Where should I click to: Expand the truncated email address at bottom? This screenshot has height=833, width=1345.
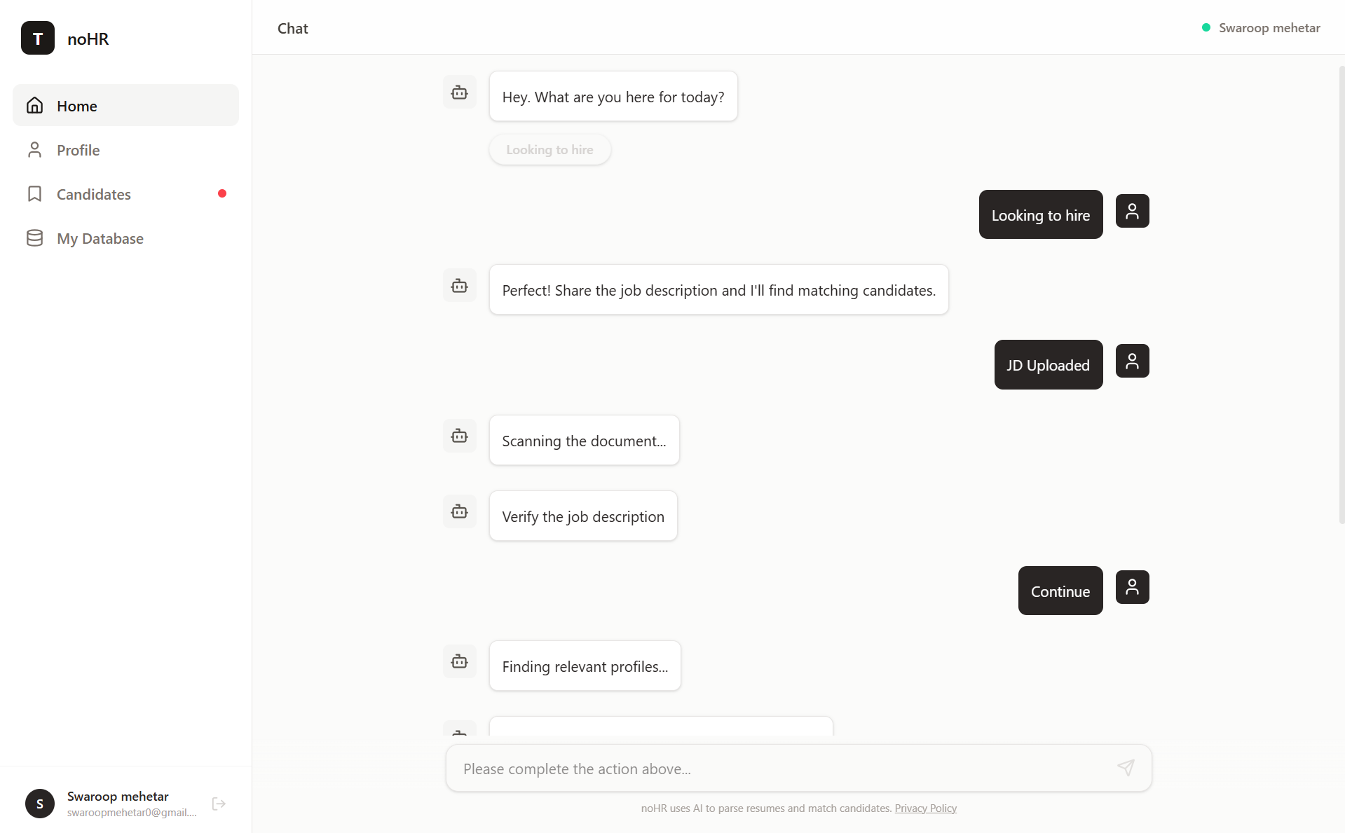tap(130, 812)
